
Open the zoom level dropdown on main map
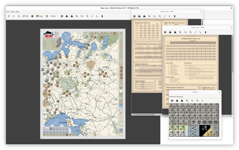coord(82,16)
